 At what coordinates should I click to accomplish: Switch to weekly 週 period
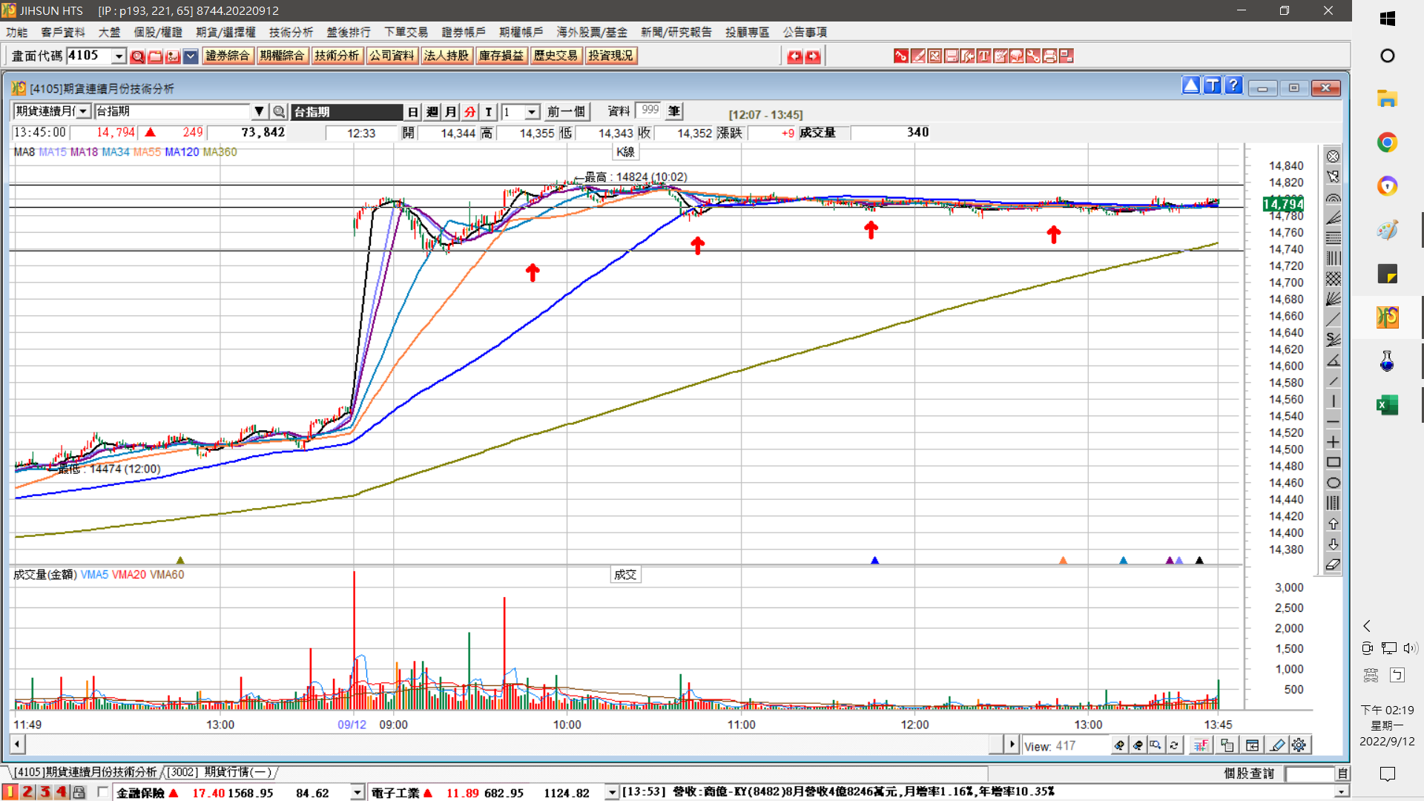[432, 112]
